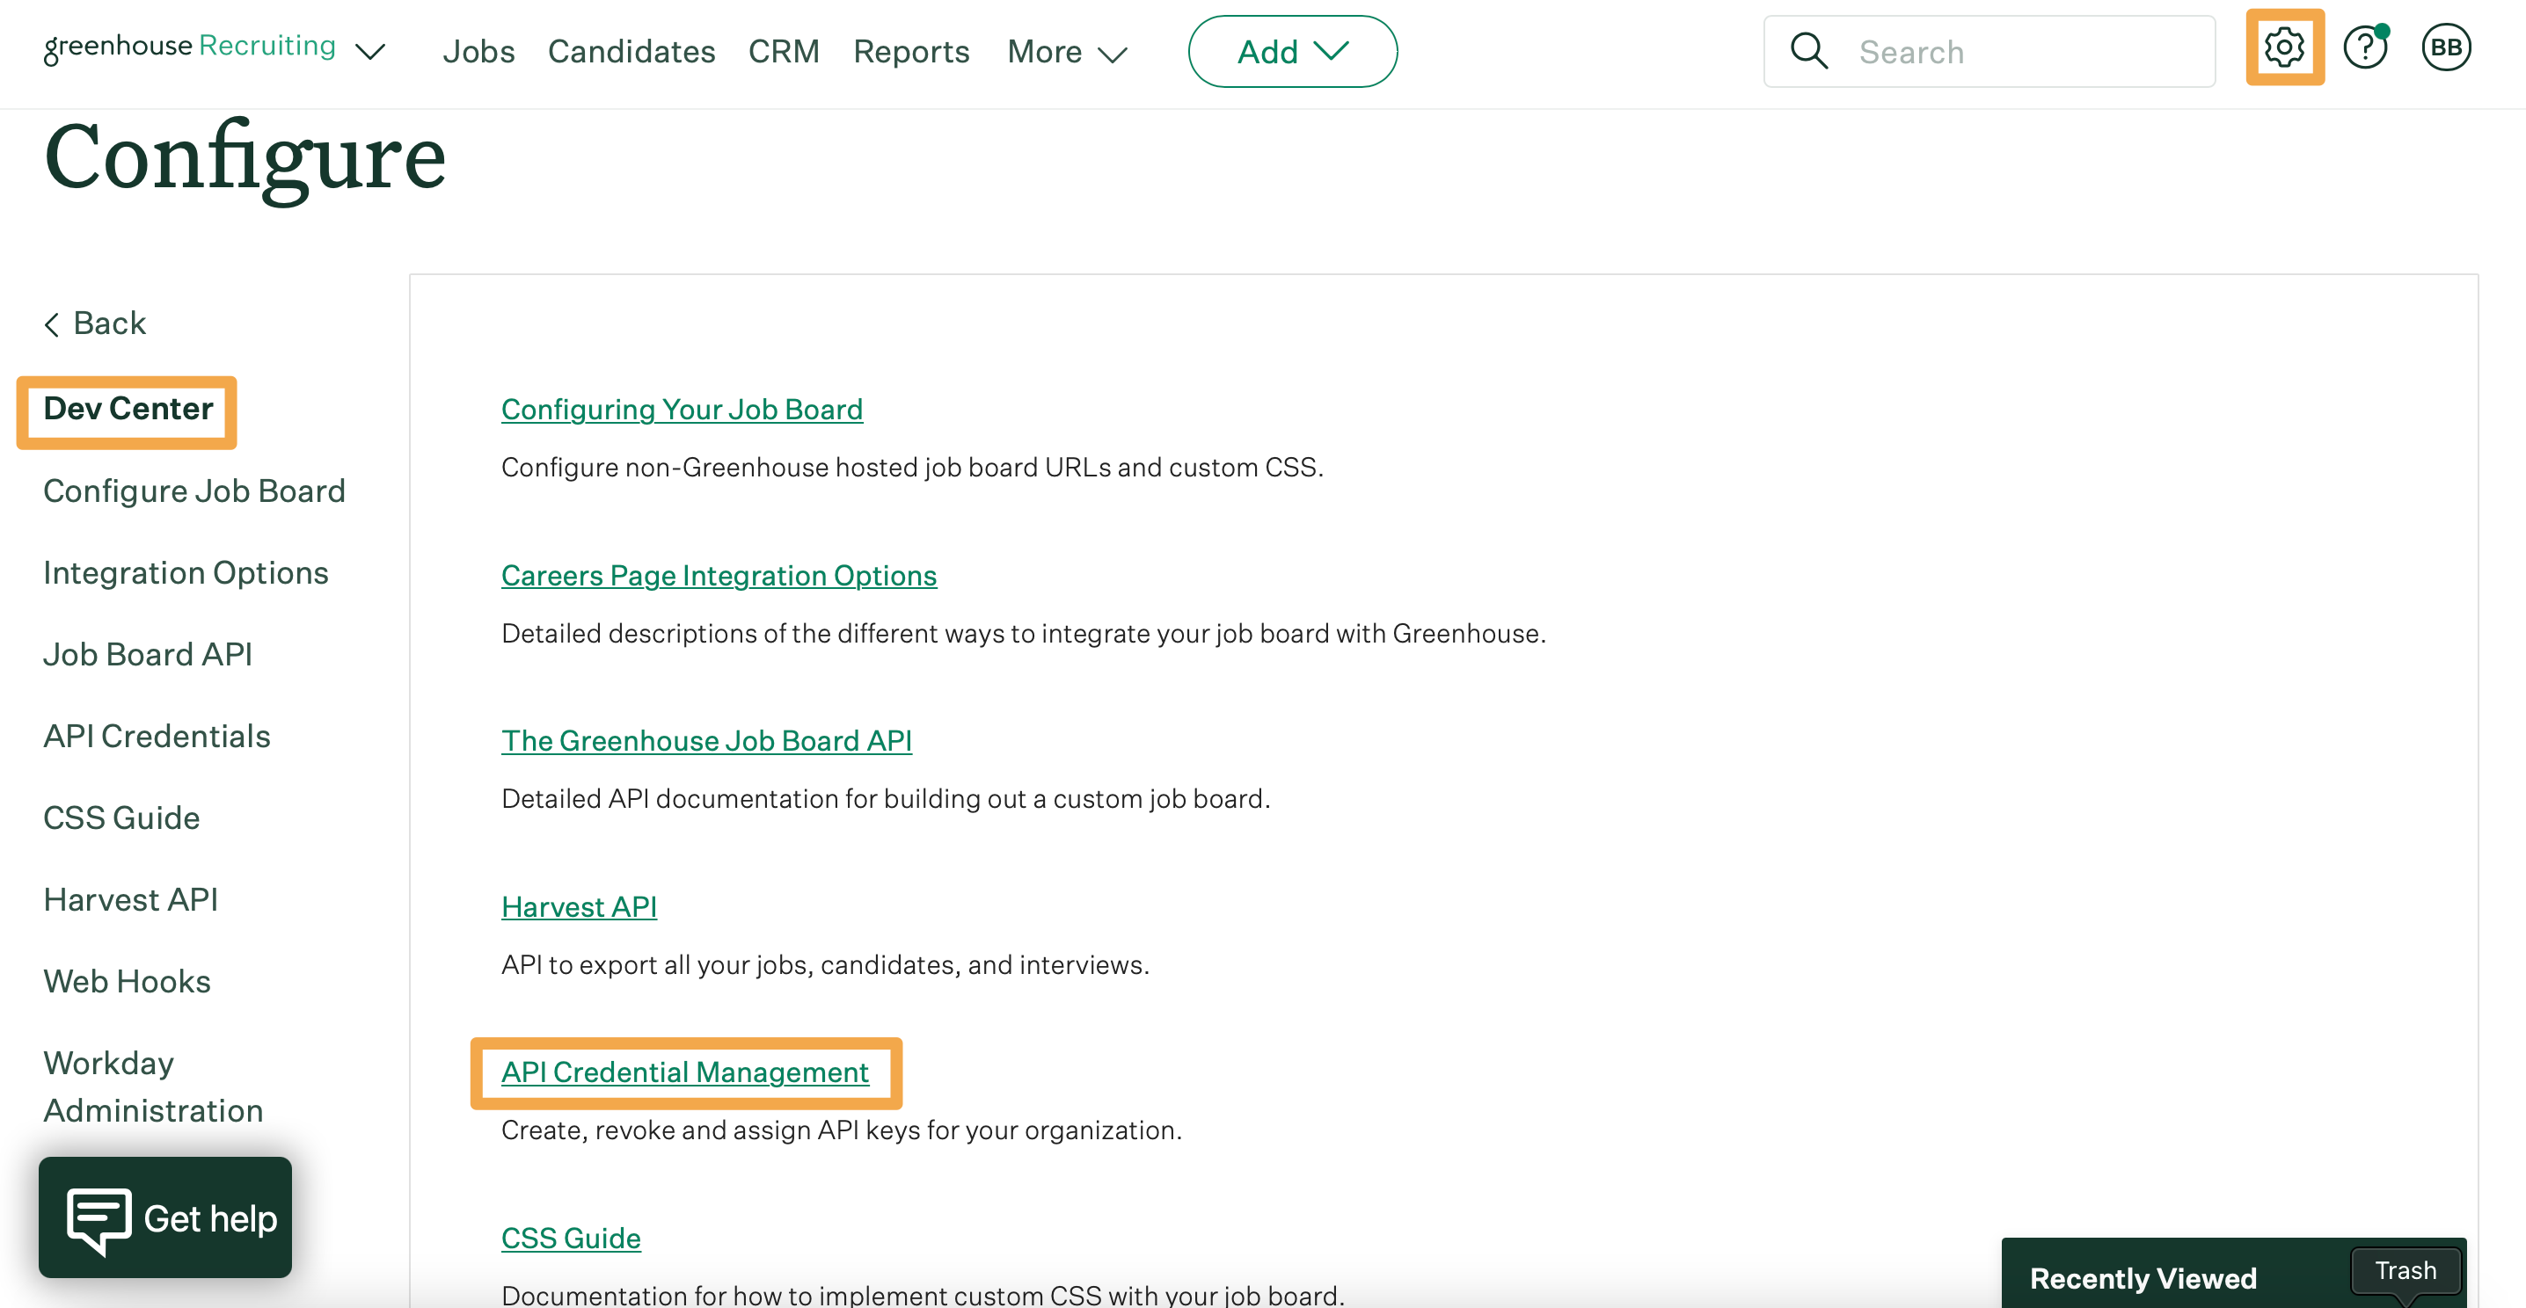Open the Add dropdown menu
Image resolution: width=2526 pixels, height=1308 pixels.
pos(1292,51)
